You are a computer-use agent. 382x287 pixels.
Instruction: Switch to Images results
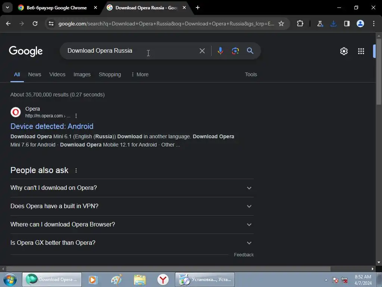82,74
